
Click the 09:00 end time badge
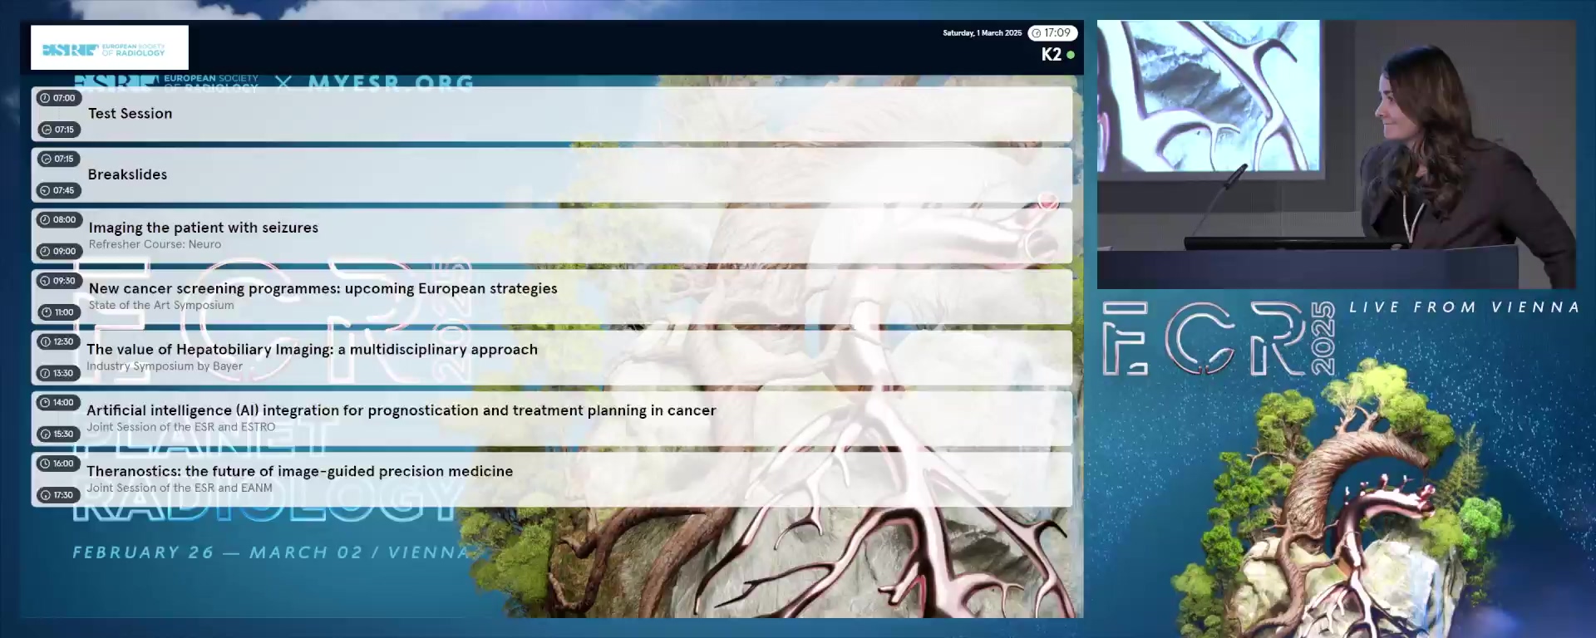pyautogui.click(x=58, y=251)
